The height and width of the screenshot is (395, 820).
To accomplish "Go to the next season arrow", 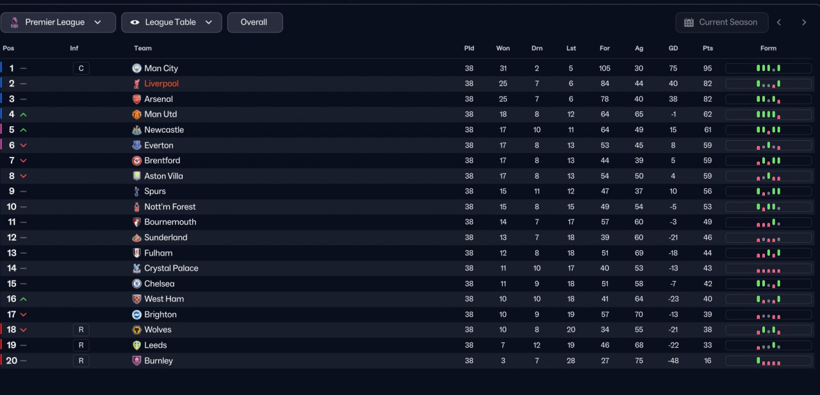I will click(804, 22).
